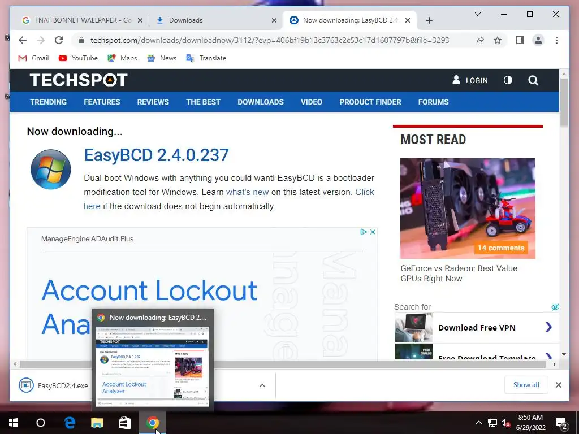
Task: Open the FEATURES menu
Action: point(102,102)
